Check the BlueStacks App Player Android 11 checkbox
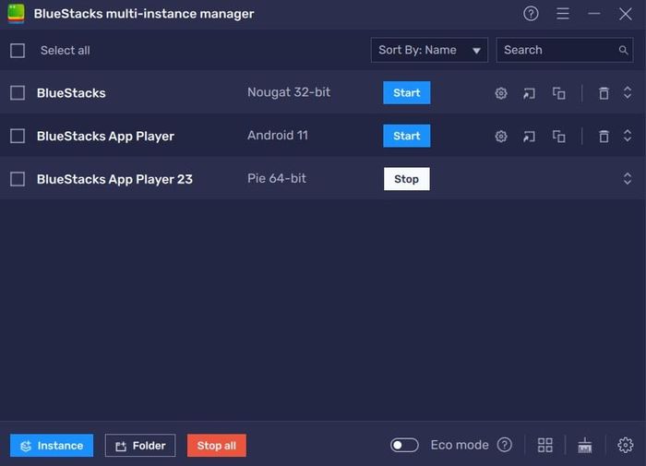 point(18,136)
